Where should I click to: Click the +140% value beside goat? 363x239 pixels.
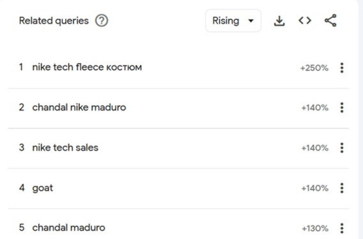pos(315,188)
